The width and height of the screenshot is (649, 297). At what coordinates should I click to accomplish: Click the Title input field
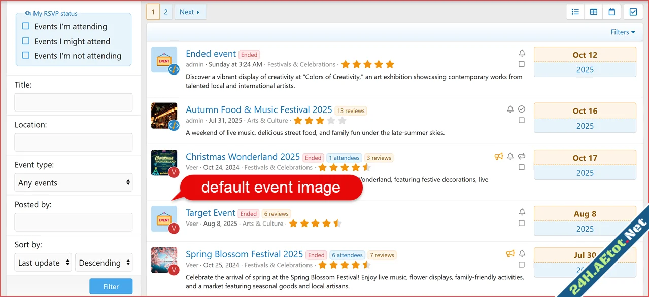tap(73, 102)
